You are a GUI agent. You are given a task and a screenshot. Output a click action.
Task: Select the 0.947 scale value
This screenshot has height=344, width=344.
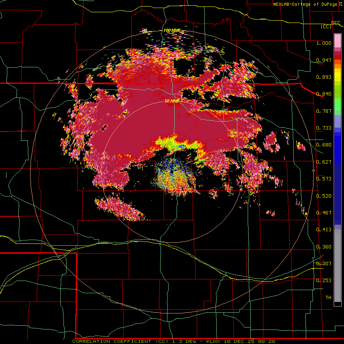[324, 60]
